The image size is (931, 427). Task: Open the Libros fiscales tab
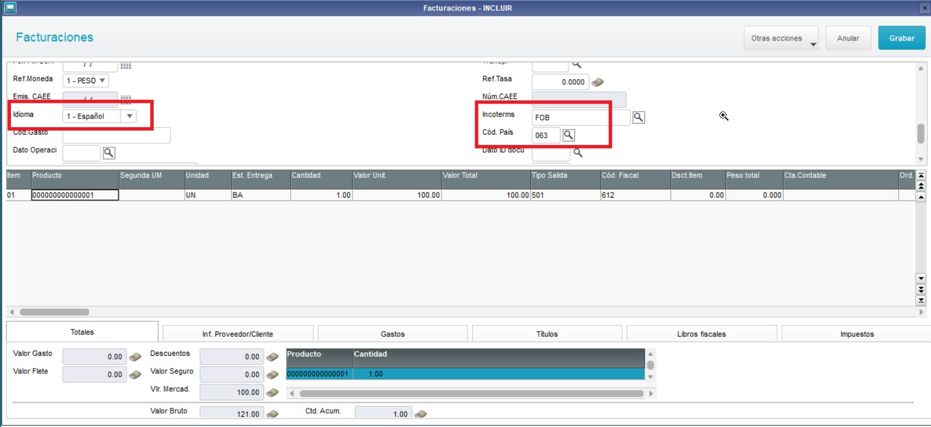tap(701, 334)
